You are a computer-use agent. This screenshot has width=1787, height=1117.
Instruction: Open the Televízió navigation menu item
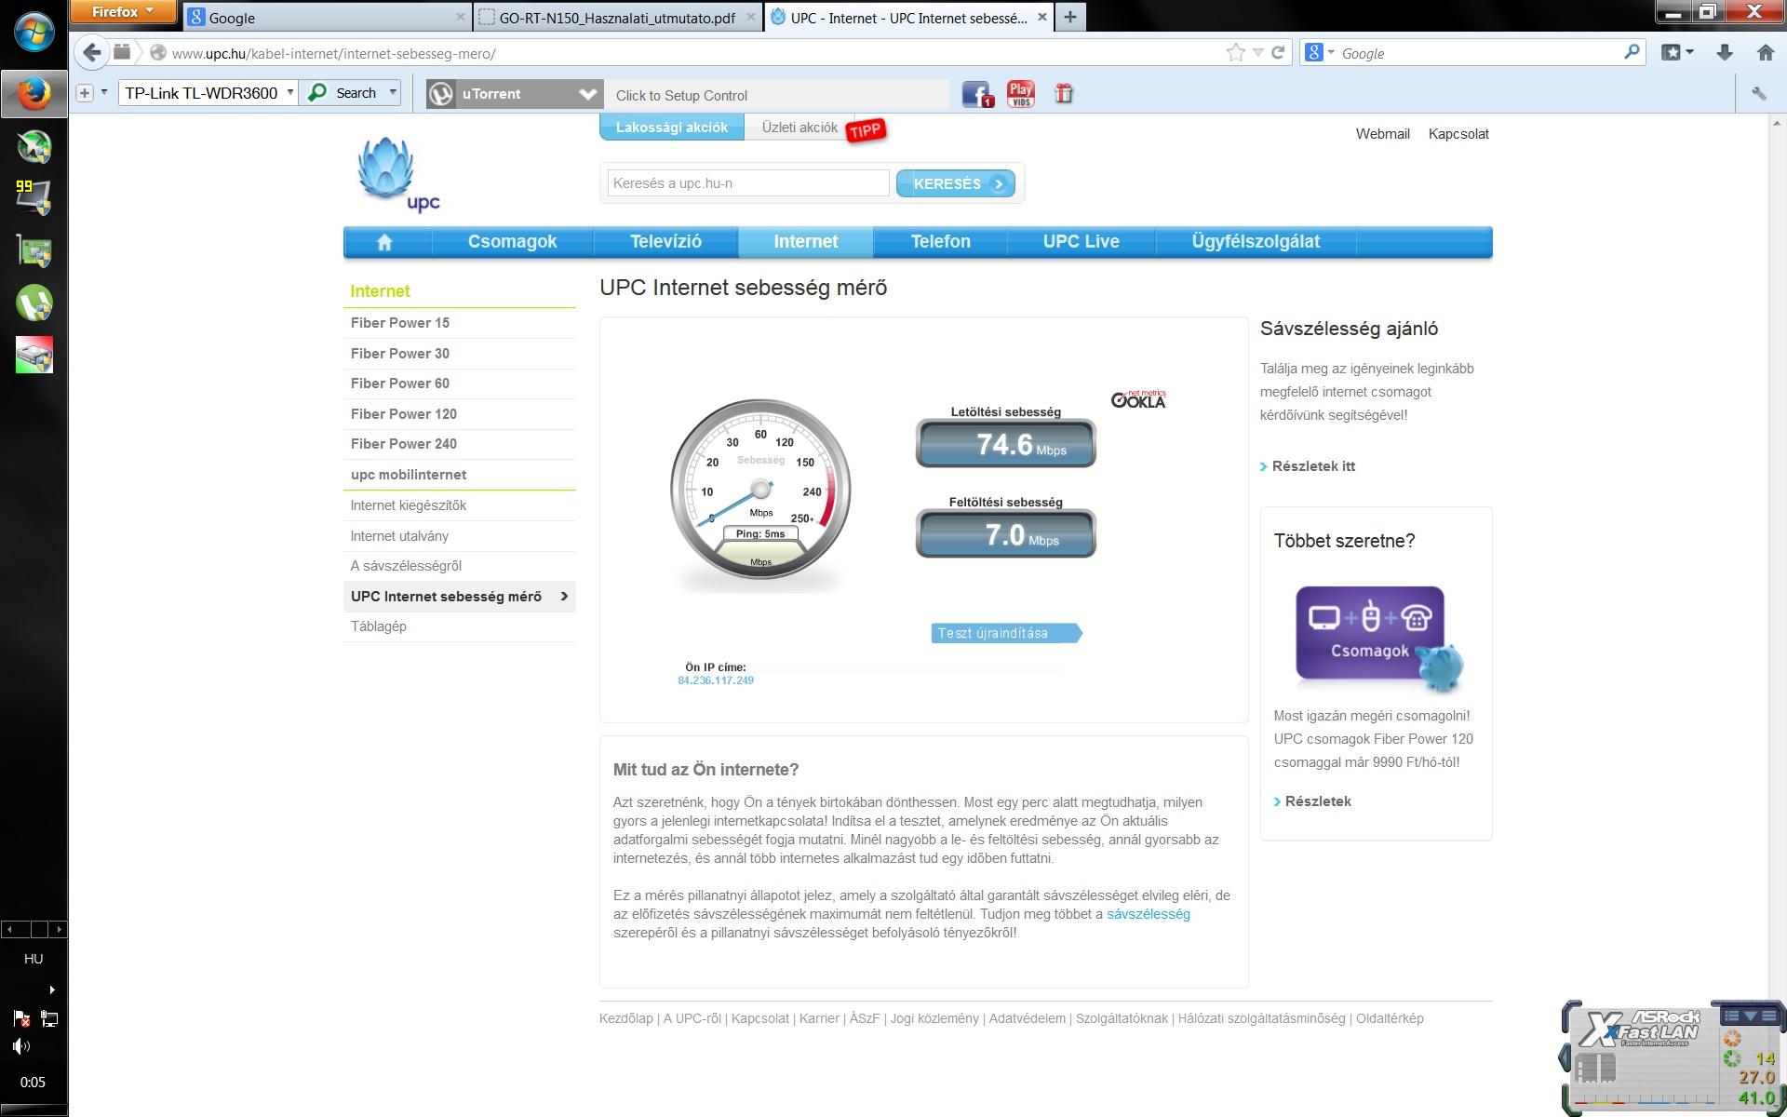tap(665, 242)
